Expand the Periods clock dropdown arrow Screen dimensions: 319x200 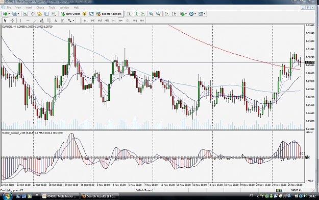point(195,14)
